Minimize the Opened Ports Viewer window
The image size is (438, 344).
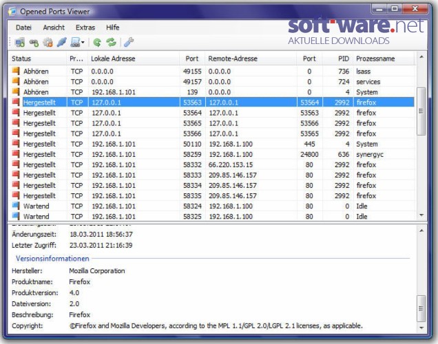click(379, 9)
